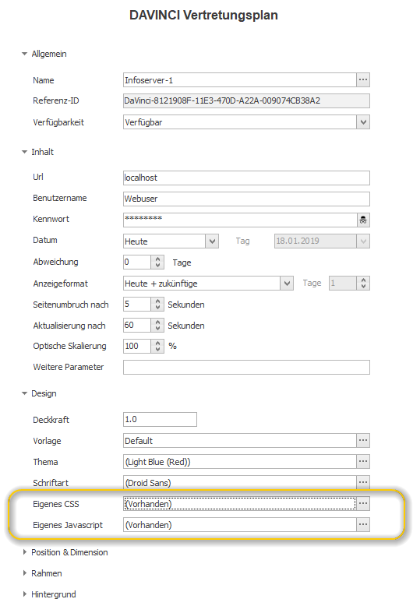Open the Datum dropdown showing Heute

pyautogui.click(x=212, y=241)
